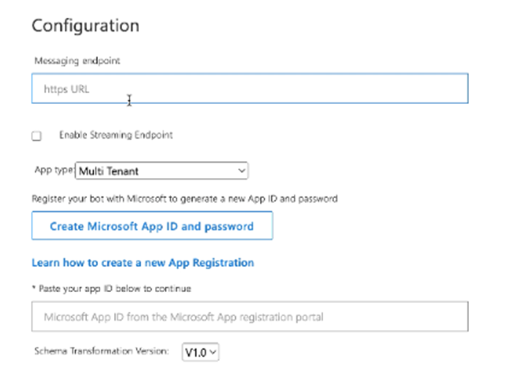Click the chevron arrow beside V1.0
This screenshot has width=506, height=387.
coord(214,352)
